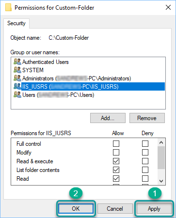The image size is (176, 218).
Task: Click the Object name path C:\Custom-Folder
Action: [69, 38]
